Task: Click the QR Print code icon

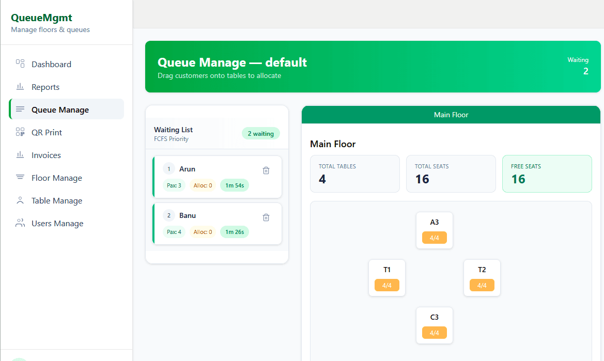Action: pyautogui.click(x=20, y=132)
